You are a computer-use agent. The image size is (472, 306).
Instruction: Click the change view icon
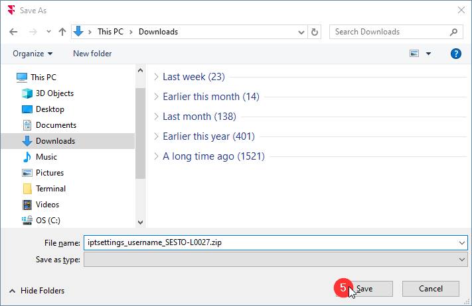(x=414, y=54)
